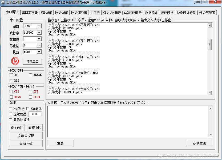The image size is (222, 160).
Task: Click the 重新计数 button
Action: (26, 143)
